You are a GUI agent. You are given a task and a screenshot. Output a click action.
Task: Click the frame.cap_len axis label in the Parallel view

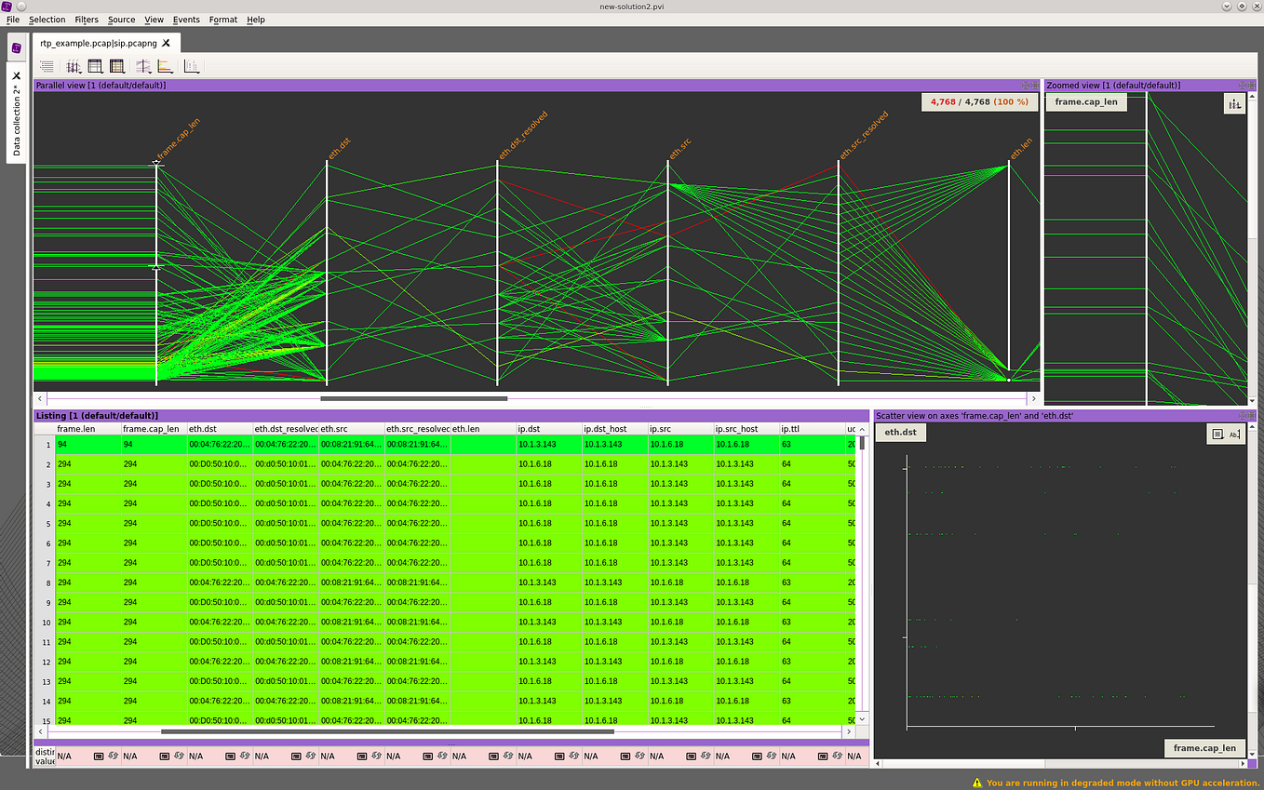179,140
